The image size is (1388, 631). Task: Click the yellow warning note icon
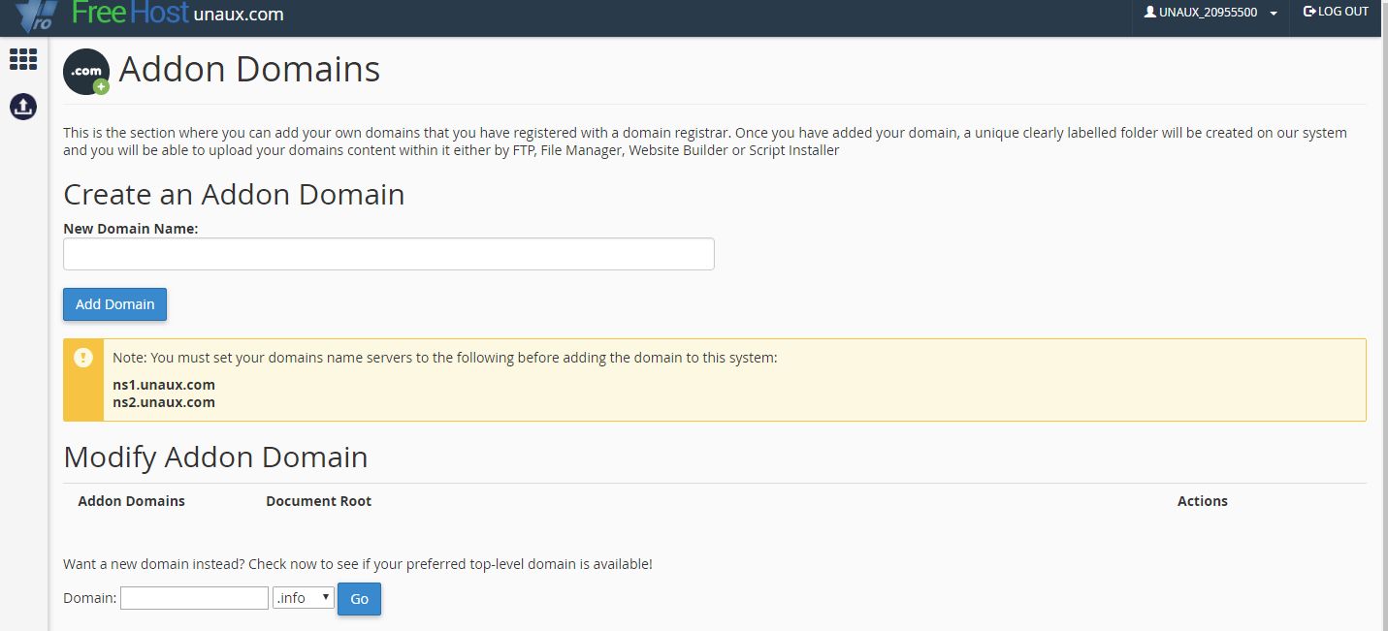click(83, 357)
